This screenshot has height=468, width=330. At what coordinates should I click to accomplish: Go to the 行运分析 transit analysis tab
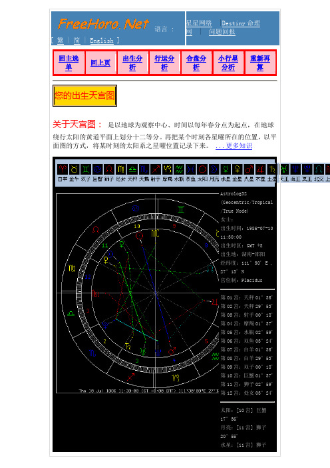click(x=164, y=63)
